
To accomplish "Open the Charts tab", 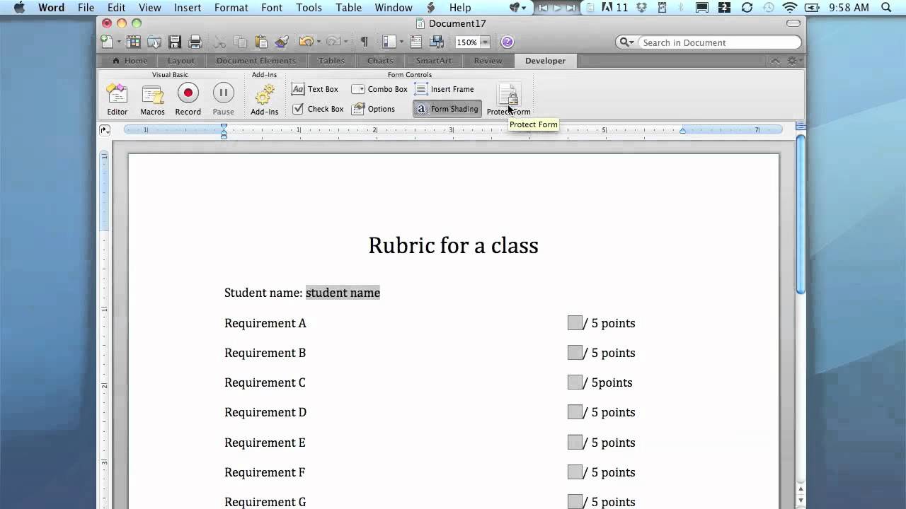I will (x=380, y=61).
